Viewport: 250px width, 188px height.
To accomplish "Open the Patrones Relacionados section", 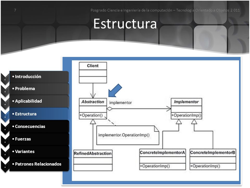I will pyautogui.click(x=39, y=164).
